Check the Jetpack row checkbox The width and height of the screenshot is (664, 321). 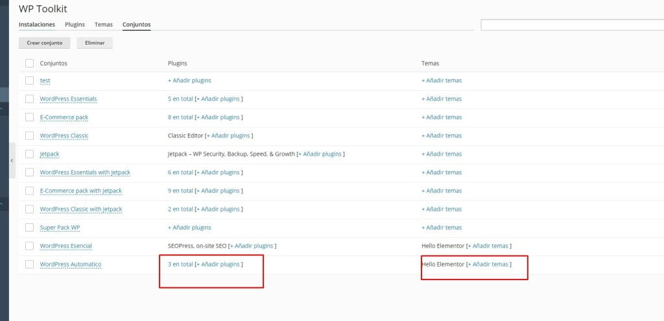click(29, 154)
